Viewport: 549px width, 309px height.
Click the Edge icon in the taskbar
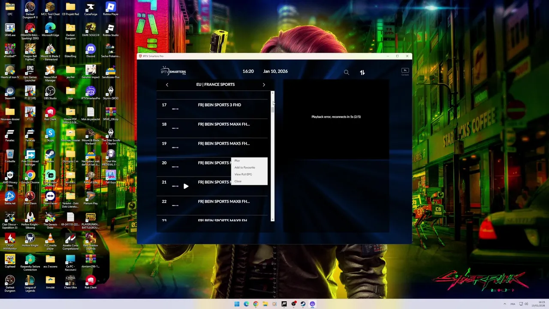pos(246,304)
